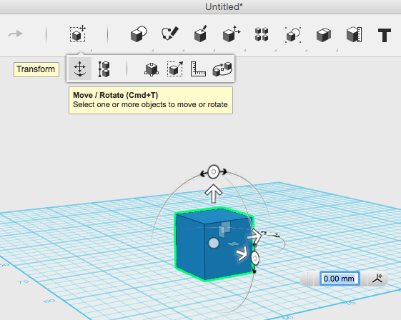Open the Construct tools icon

pyautogui.click(x=200, y=34)
